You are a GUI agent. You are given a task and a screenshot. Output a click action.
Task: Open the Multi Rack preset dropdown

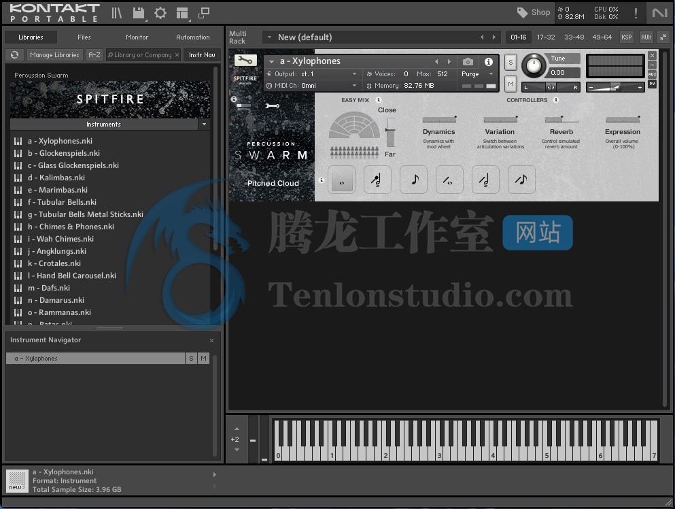click(x=269, y=37)
